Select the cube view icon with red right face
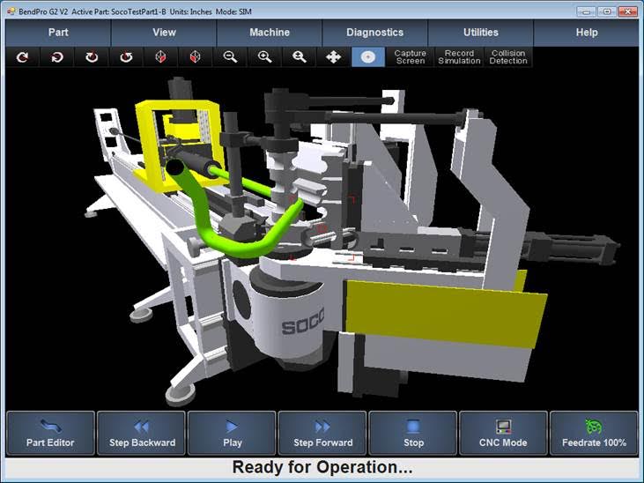 click(160, 56)
